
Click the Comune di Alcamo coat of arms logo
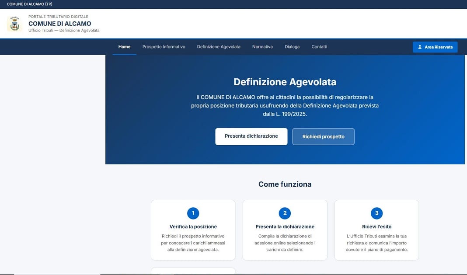coord(14,24)
